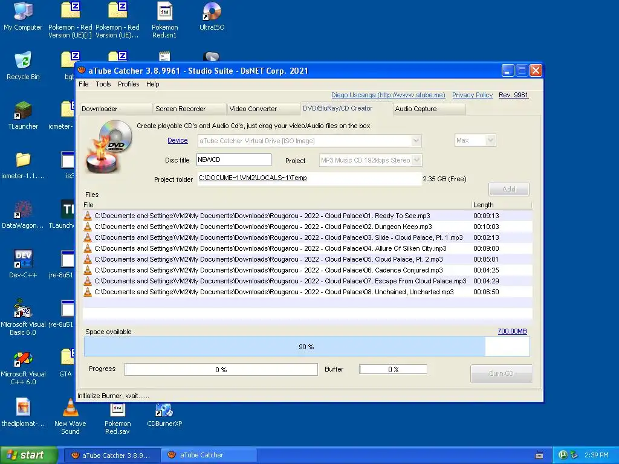The width and height of the screenshot is (619, 464).
Task: Click the Add files button
Action: [x=509, y=189]
